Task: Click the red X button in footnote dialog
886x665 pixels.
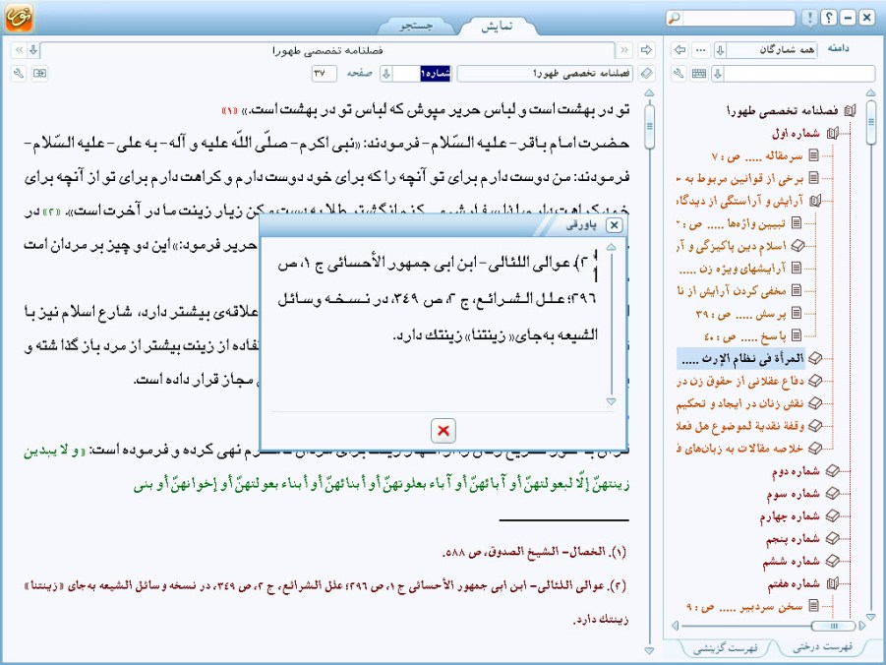Action: 443,431
